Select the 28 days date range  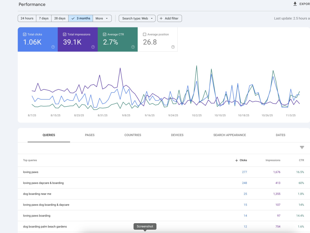click(x=60, y=18)
